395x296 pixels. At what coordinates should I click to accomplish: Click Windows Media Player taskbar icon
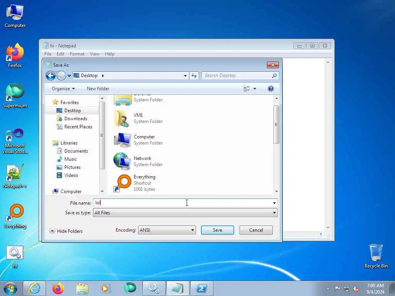pyautogui.click(x=106, y=288)
